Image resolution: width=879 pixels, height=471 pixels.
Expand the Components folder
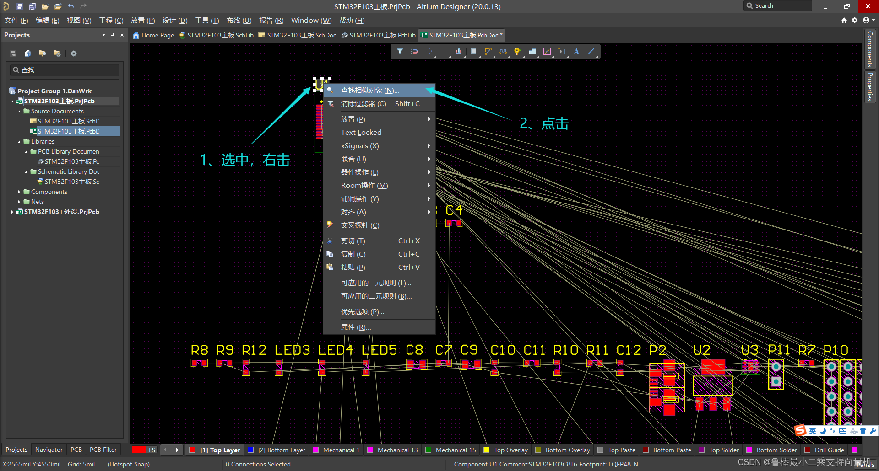point(19,192)
